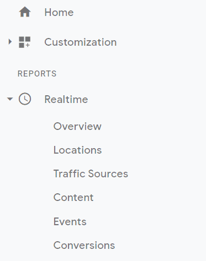Select the Customization menu label
Screen dimensions: 206x261
(x=81, y=42)
